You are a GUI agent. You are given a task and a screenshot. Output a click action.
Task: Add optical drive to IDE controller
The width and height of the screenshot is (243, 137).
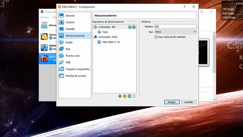[x=130, y=27]
